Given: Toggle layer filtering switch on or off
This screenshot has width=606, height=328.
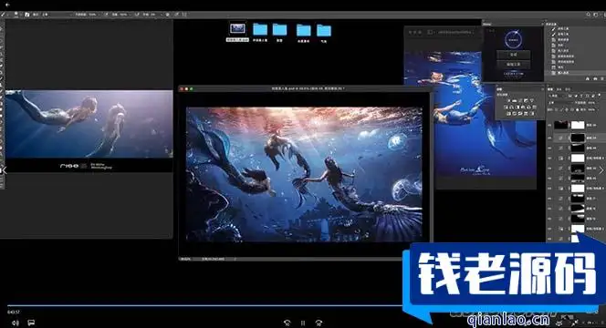Looking at the screenshot, I should [600, 95].
